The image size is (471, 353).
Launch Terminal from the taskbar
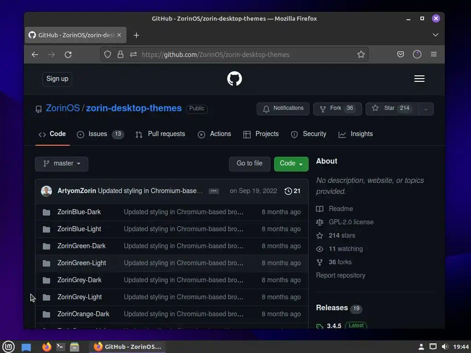[x=60, y=347]
